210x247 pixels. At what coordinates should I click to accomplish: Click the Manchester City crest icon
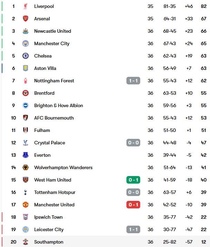click(26, 43)
